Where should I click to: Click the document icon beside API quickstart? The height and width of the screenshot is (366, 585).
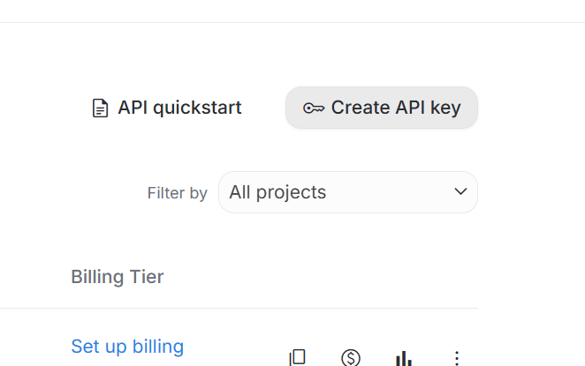[x=101, y=108]
